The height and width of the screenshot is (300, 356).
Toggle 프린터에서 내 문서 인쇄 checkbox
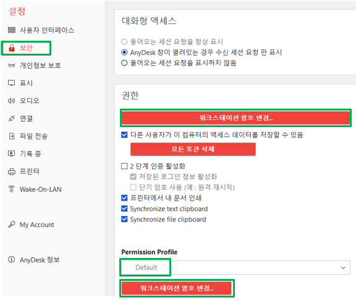point(124,198)
